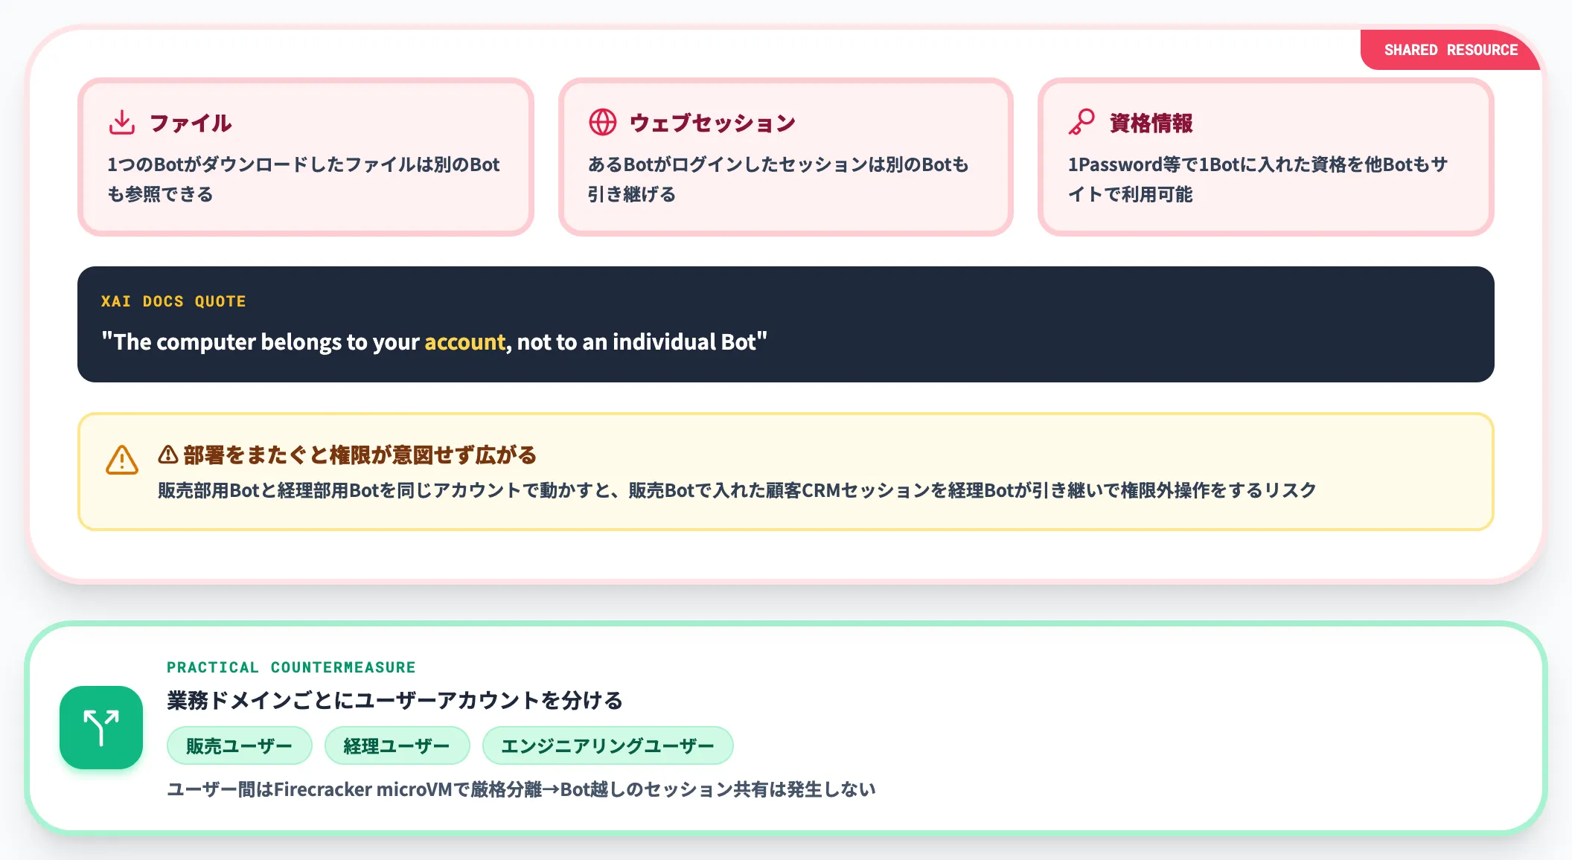This screenshot has height=860, width=1572.
Task: Click the warning description starting 販売部用Bot
Action: point(737,490)
